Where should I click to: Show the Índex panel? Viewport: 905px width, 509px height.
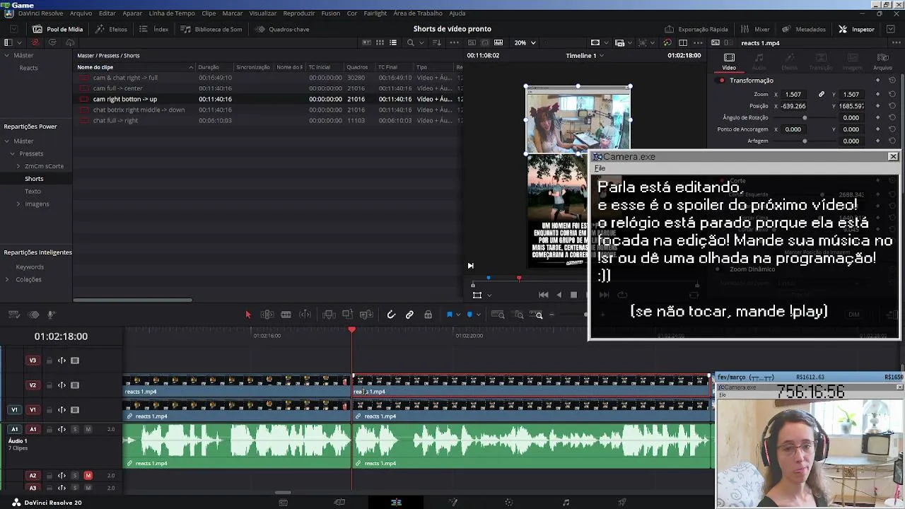click(153, 29)
